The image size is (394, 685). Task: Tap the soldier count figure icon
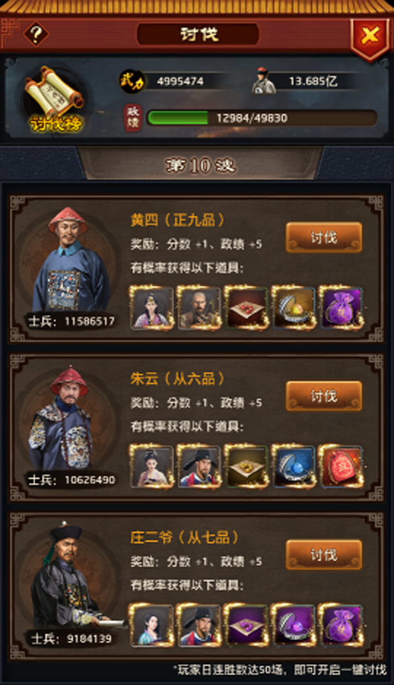tap(264, 80)
